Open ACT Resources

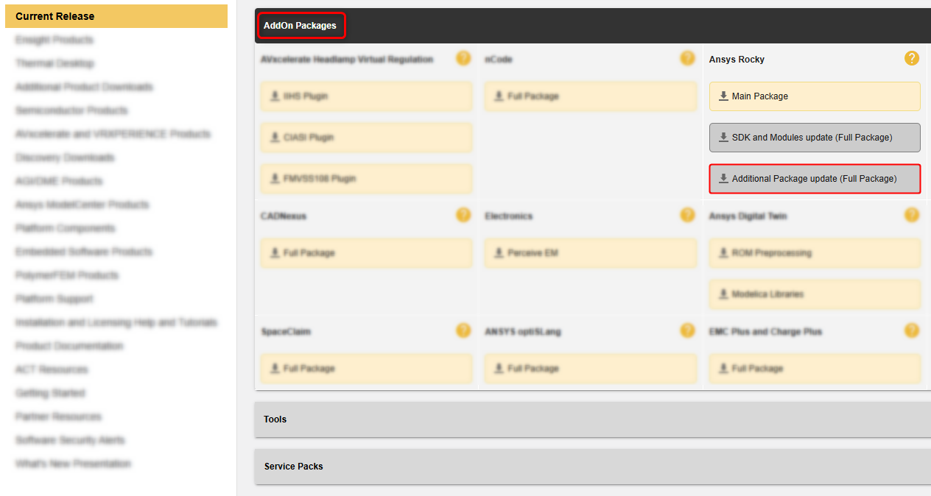[52, 369]
